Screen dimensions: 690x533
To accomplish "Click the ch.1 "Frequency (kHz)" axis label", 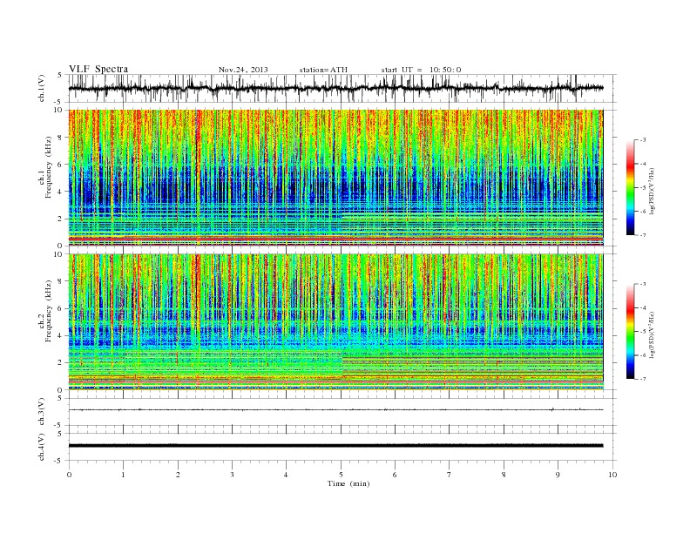I will pyautogui.click(x=49, y=167).
